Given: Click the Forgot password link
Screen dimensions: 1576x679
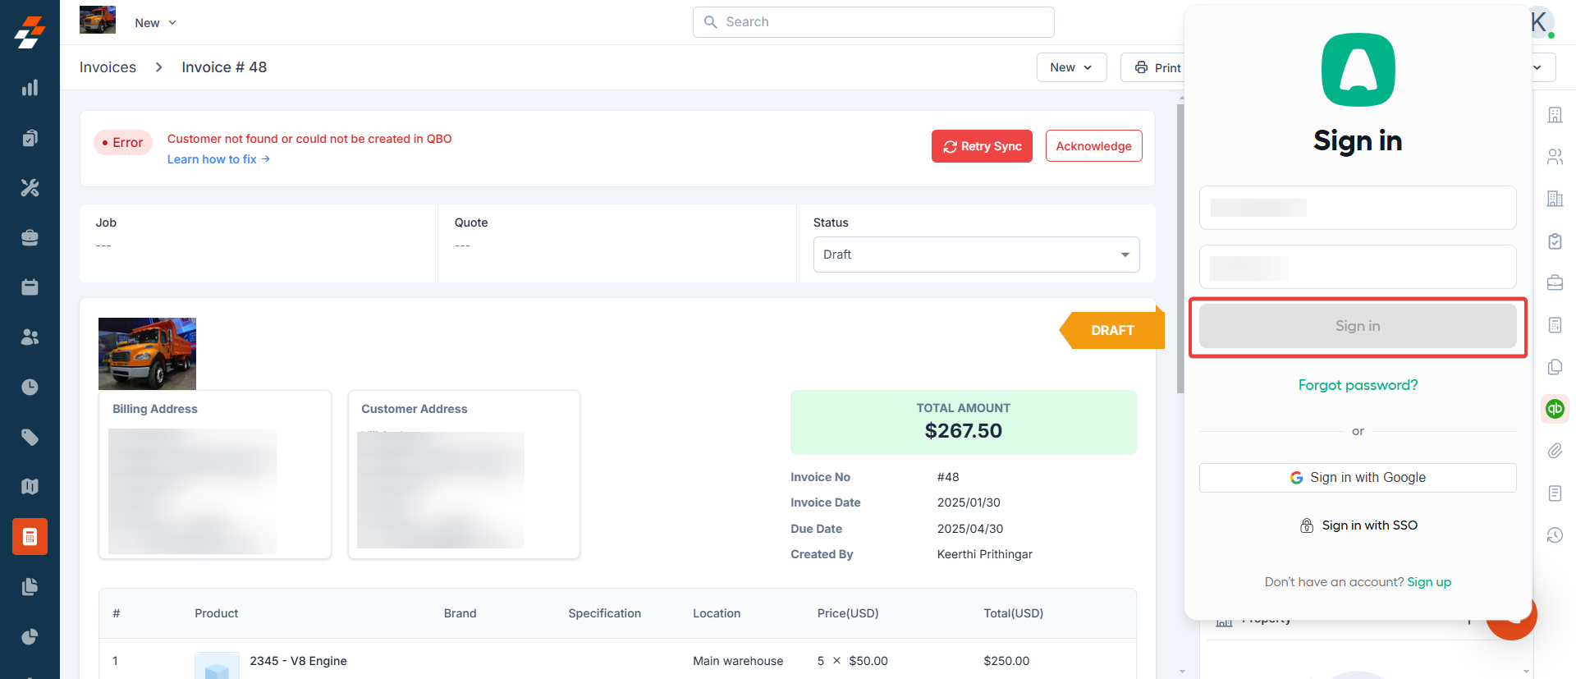Looking at the screenshot, I should pyautogui.click(x=1358, y=385).
